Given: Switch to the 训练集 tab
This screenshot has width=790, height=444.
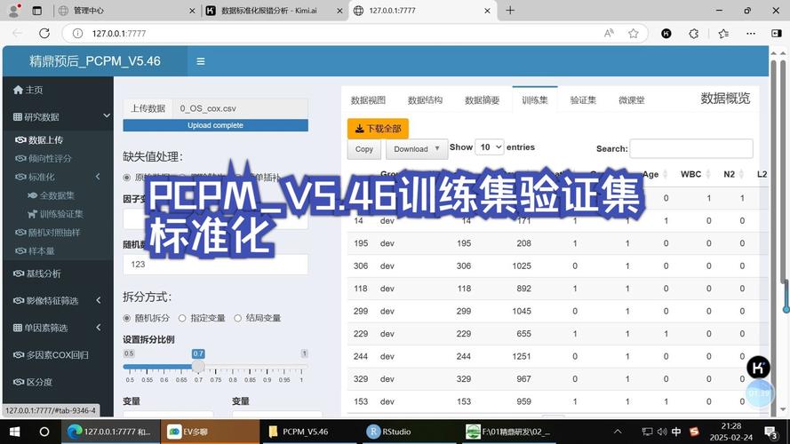Looking at the screenshot, I should pos(535,99).
